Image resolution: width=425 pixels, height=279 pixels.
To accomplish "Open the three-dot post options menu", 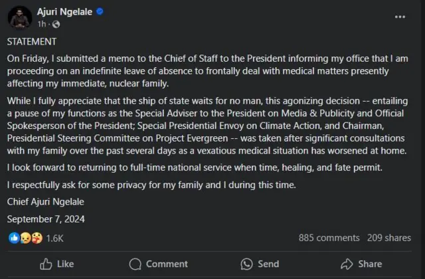I will [x=400, y=16].
